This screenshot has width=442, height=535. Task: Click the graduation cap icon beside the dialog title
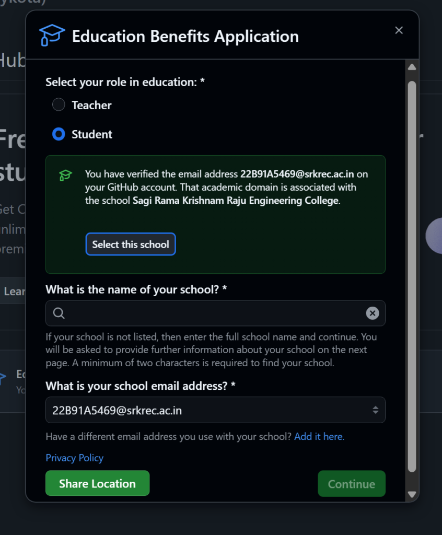click(x=52, y=36)
